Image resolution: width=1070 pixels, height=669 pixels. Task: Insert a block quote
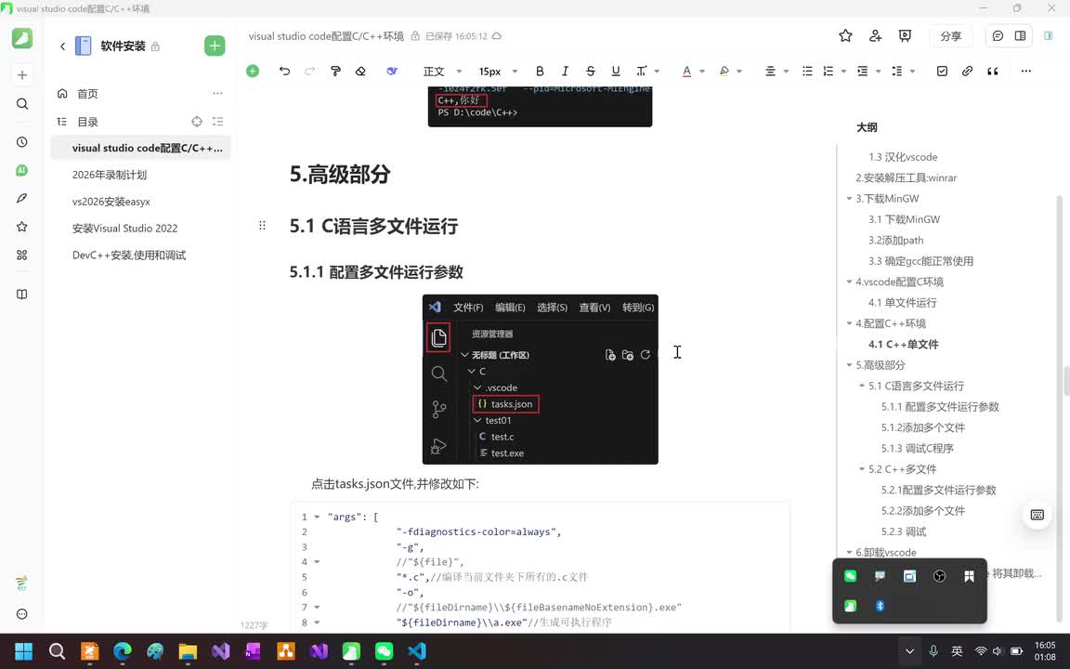point(992,71)
